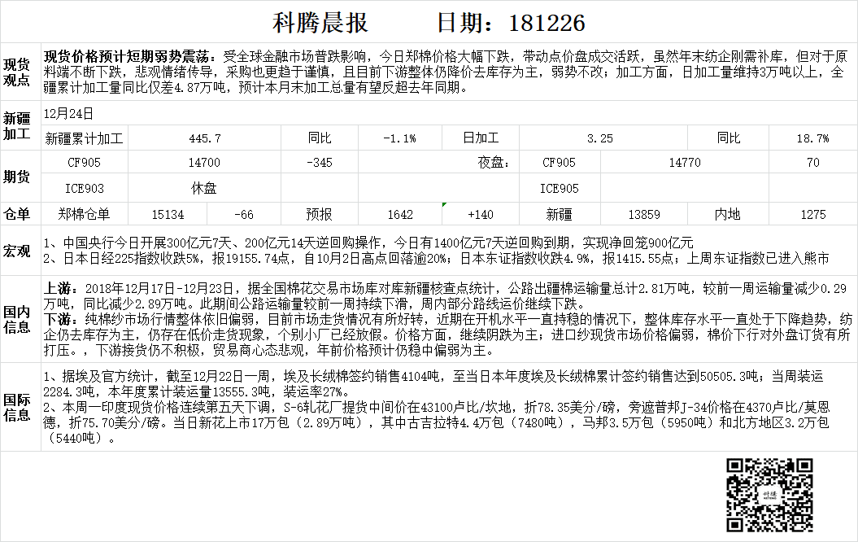Click the 郑棉仓单 value 15134
Screen dimensions: 858x542
(x=168, y=215)
